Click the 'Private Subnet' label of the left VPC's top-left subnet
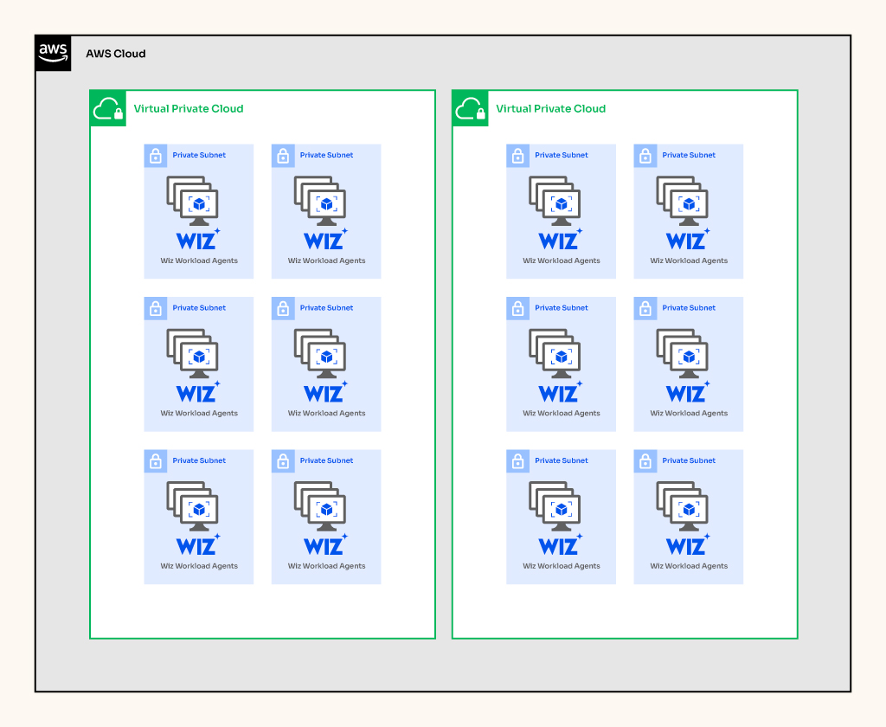The height and width of the screenshot is (727, 886). coord(199,155)
